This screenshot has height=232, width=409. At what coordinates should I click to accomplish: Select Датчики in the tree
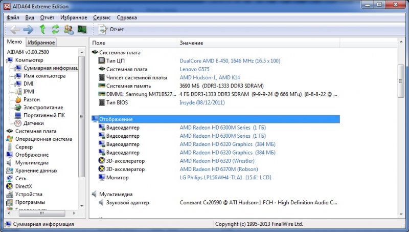tap(33, 123)
